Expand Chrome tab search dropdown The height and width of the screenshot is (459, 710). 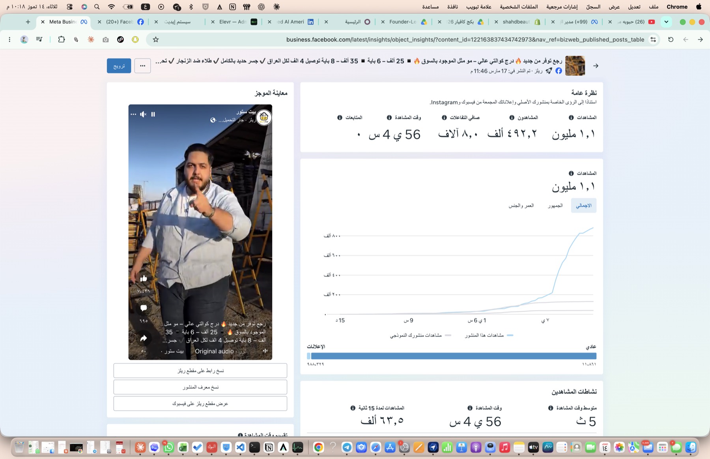pos(666,22)
